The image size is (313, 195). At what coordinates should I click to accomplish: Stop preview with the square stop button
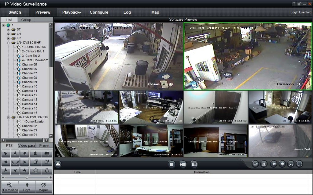coord(172,164)
